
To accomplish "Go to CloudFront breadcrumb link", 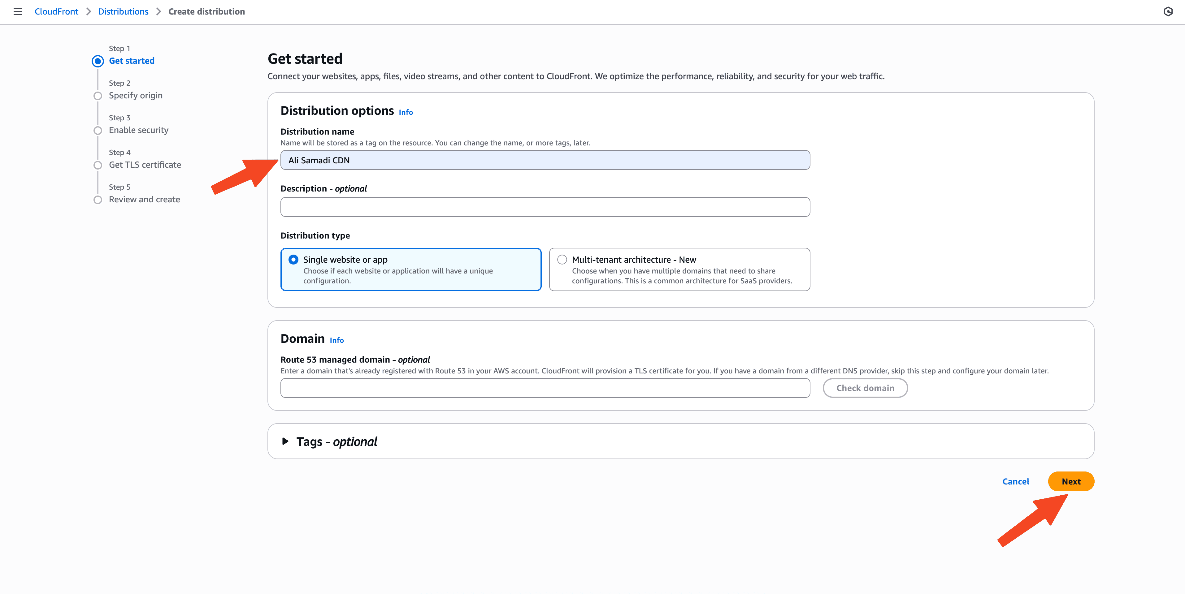I will point(57,11).
